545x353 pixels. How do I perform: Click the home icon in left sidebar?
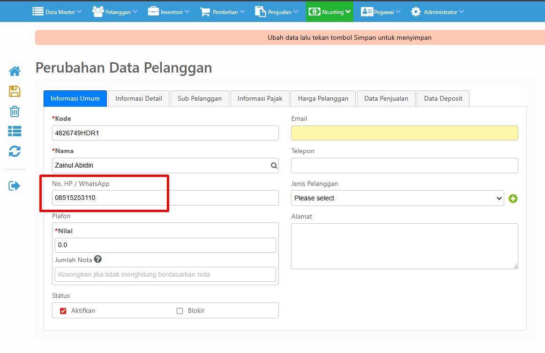pyautogui.click(x=15, y=71)
